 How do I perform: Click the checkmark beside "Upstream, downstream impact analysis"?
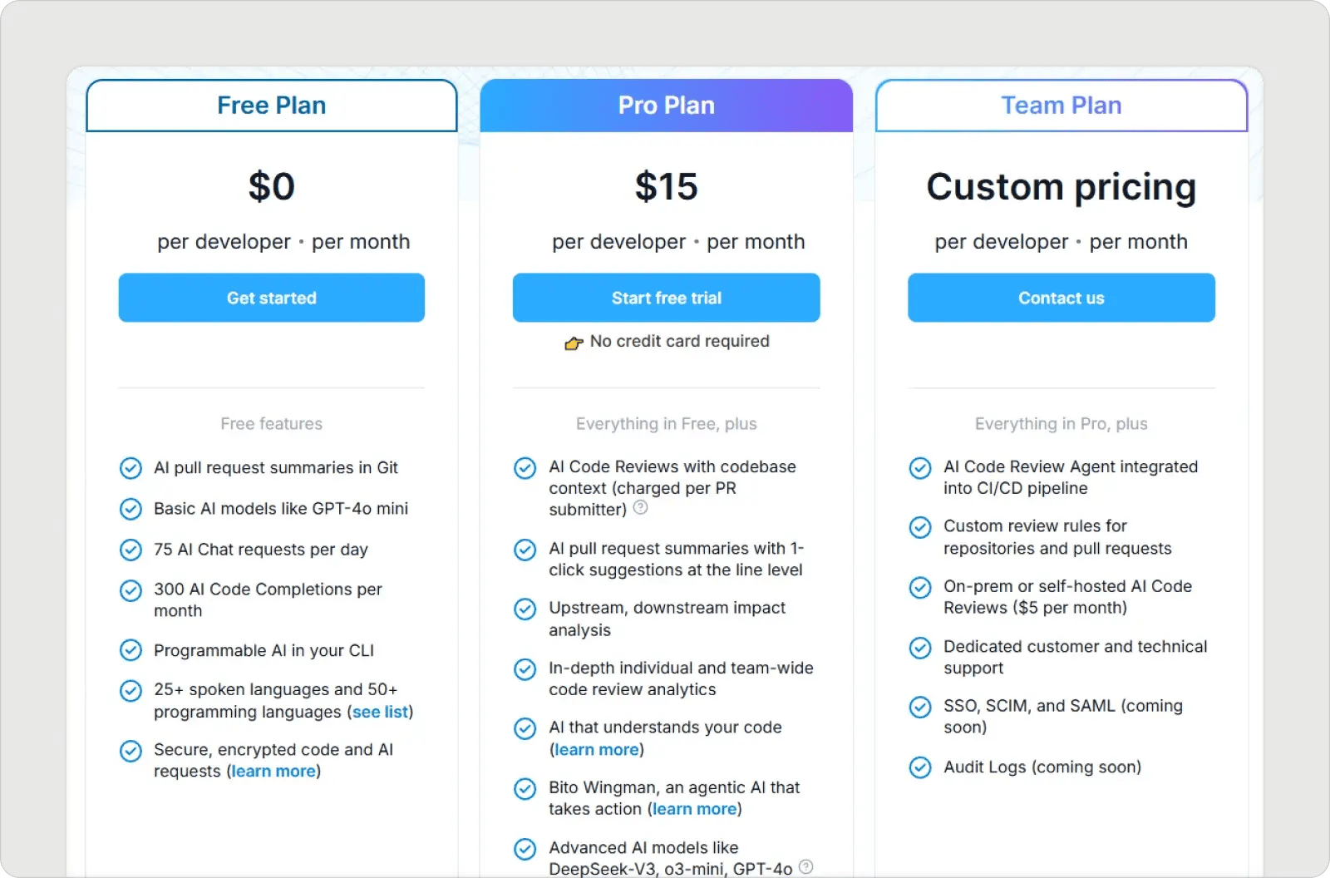tap(525, 609)
